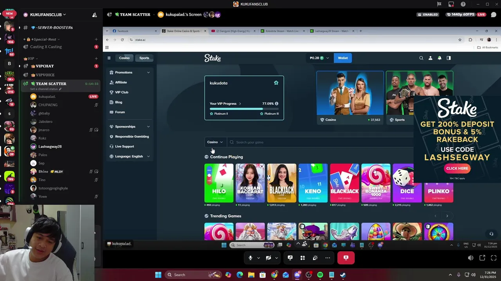Open Discord invite people icon beside KUKUFANSCLUB
The height and width of the screenshot is (281, 501).
94,15
